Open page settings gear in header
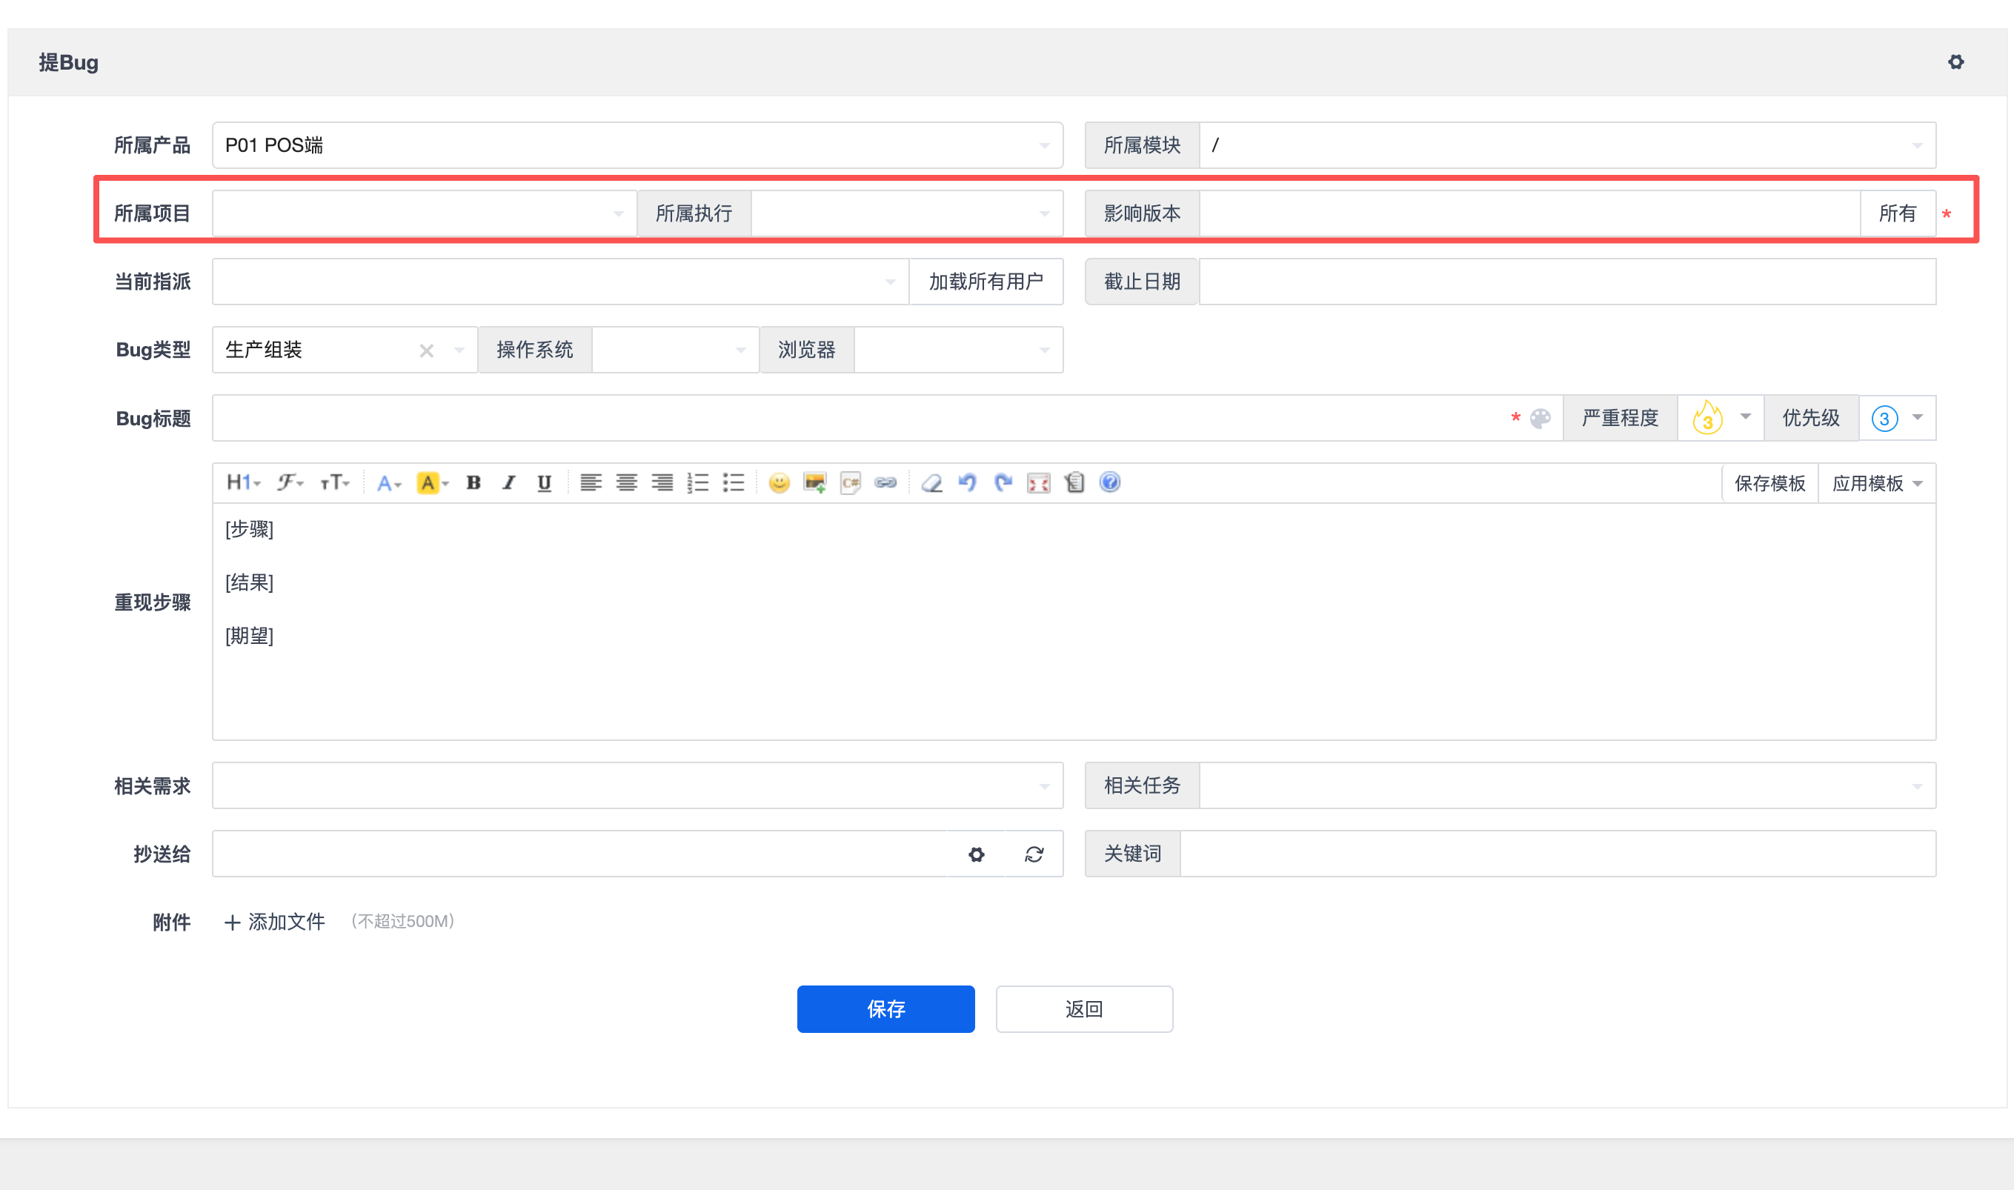The height and width of the screenshot is (1190, 2014). coord(1955,62)
